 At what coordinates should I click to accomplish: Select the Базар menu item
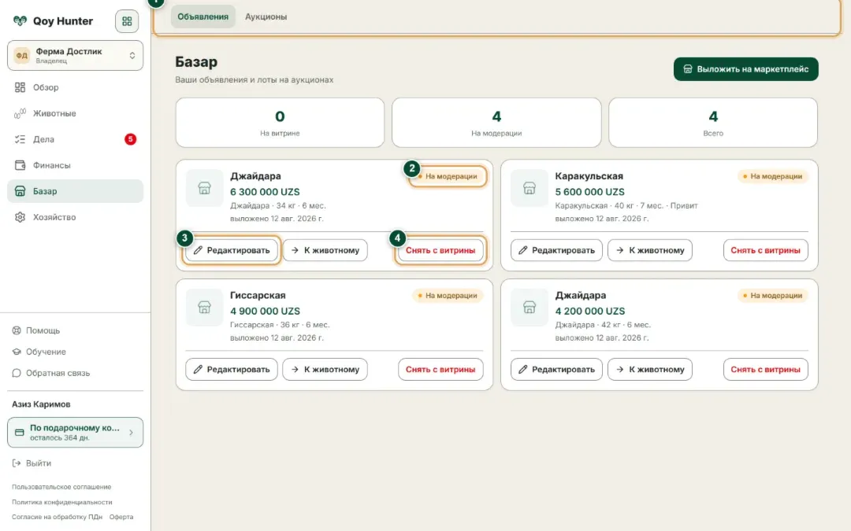point(76,191)
